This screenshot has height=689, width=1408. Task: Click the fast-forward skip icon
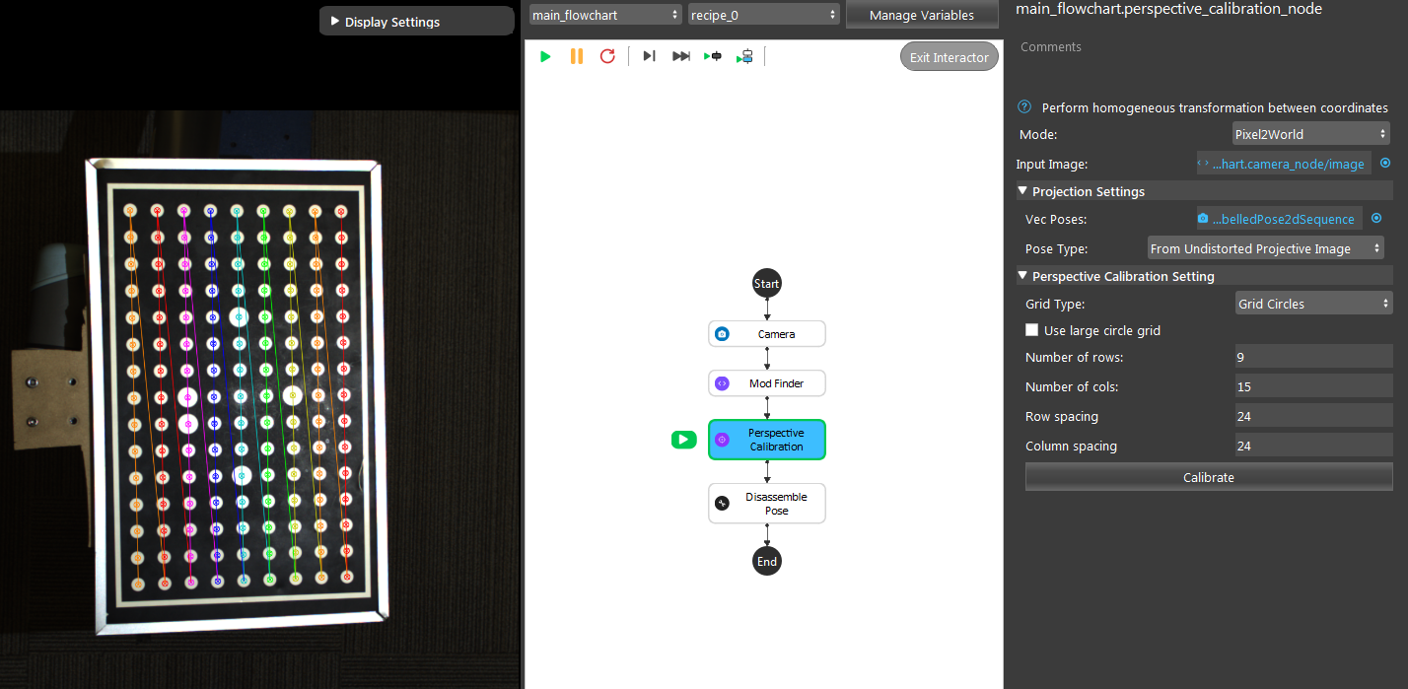(x=681, y=56)
